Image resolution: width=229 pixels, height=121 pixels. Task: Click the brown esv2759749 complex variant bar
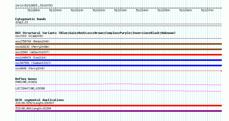(x=118, y=44)
